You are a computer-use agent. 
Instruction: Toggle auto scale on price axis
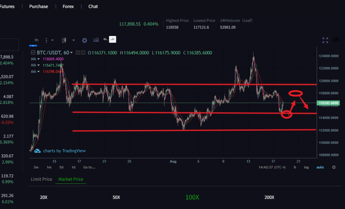point(320,167)
